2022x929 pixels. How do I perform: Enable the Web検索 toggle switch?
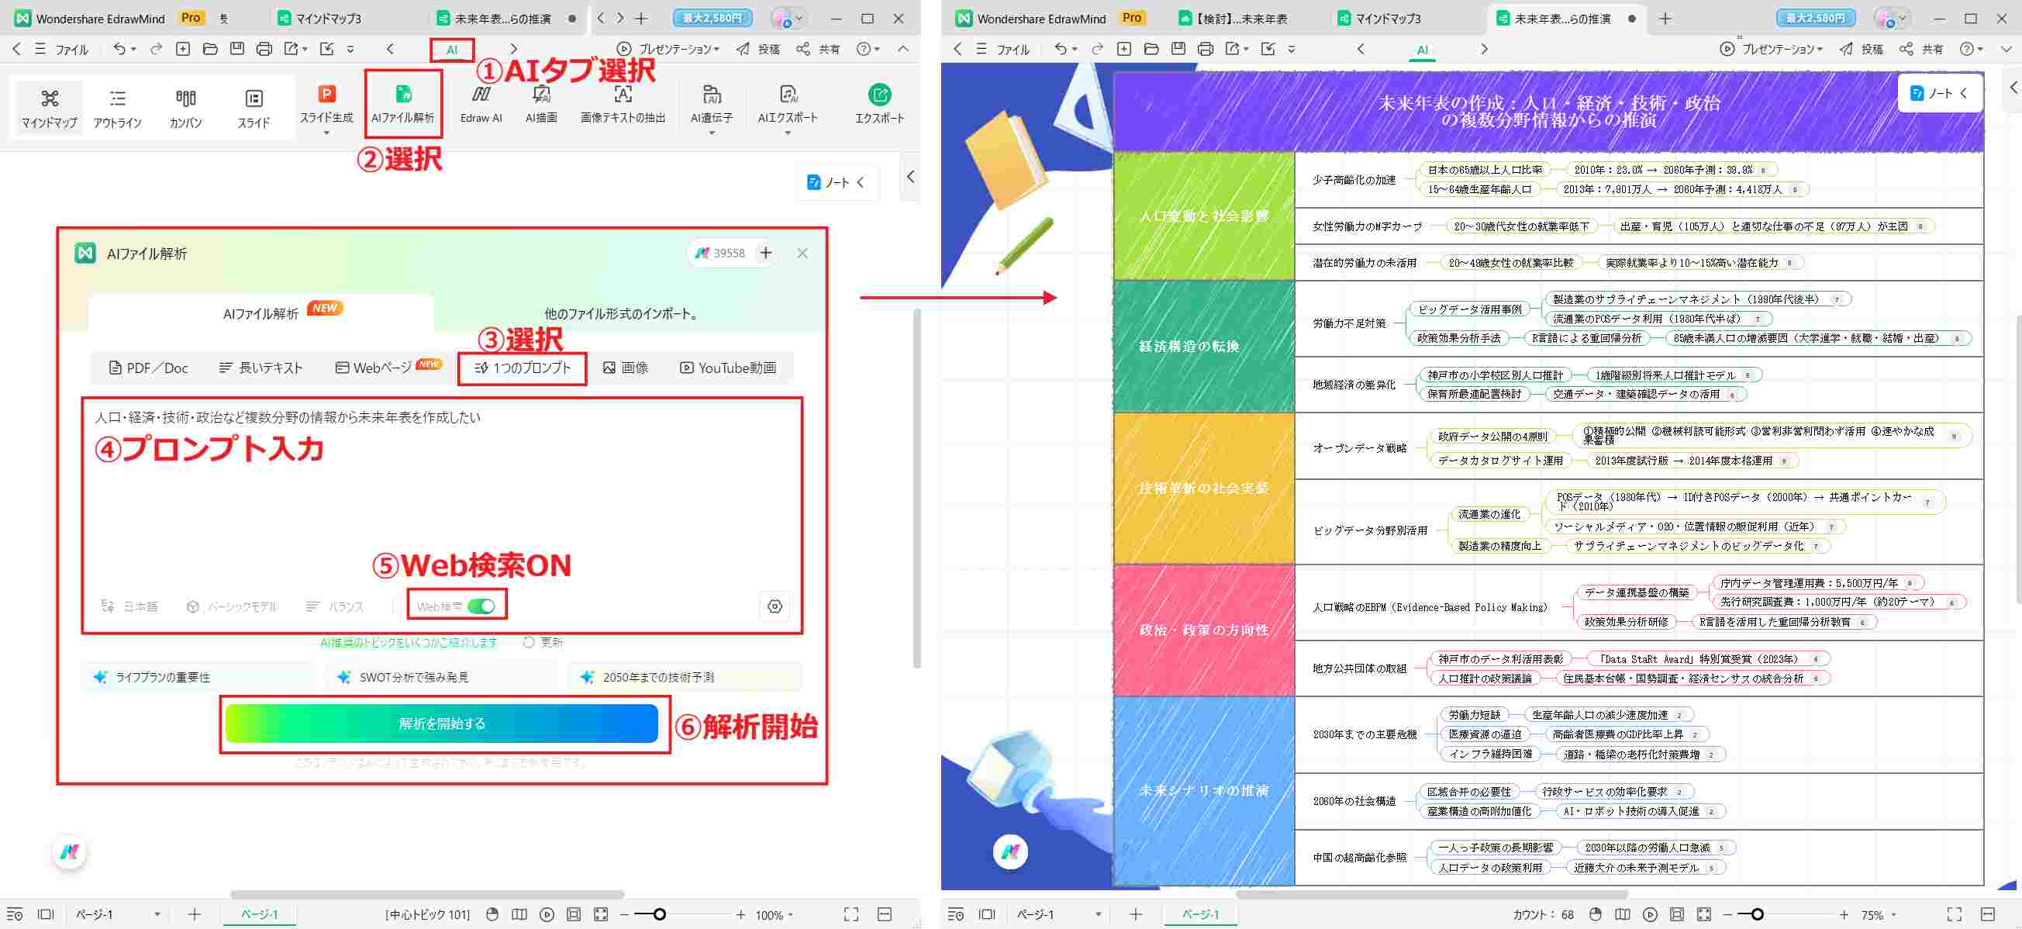482,606
